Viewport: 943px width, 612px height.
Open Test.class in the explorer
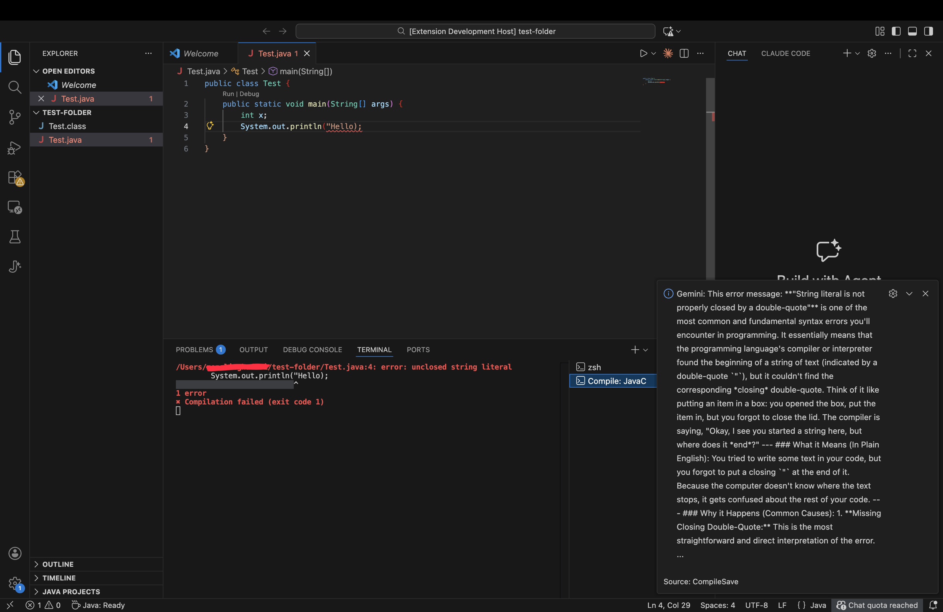pyautogui.click(x=67, y=126)
